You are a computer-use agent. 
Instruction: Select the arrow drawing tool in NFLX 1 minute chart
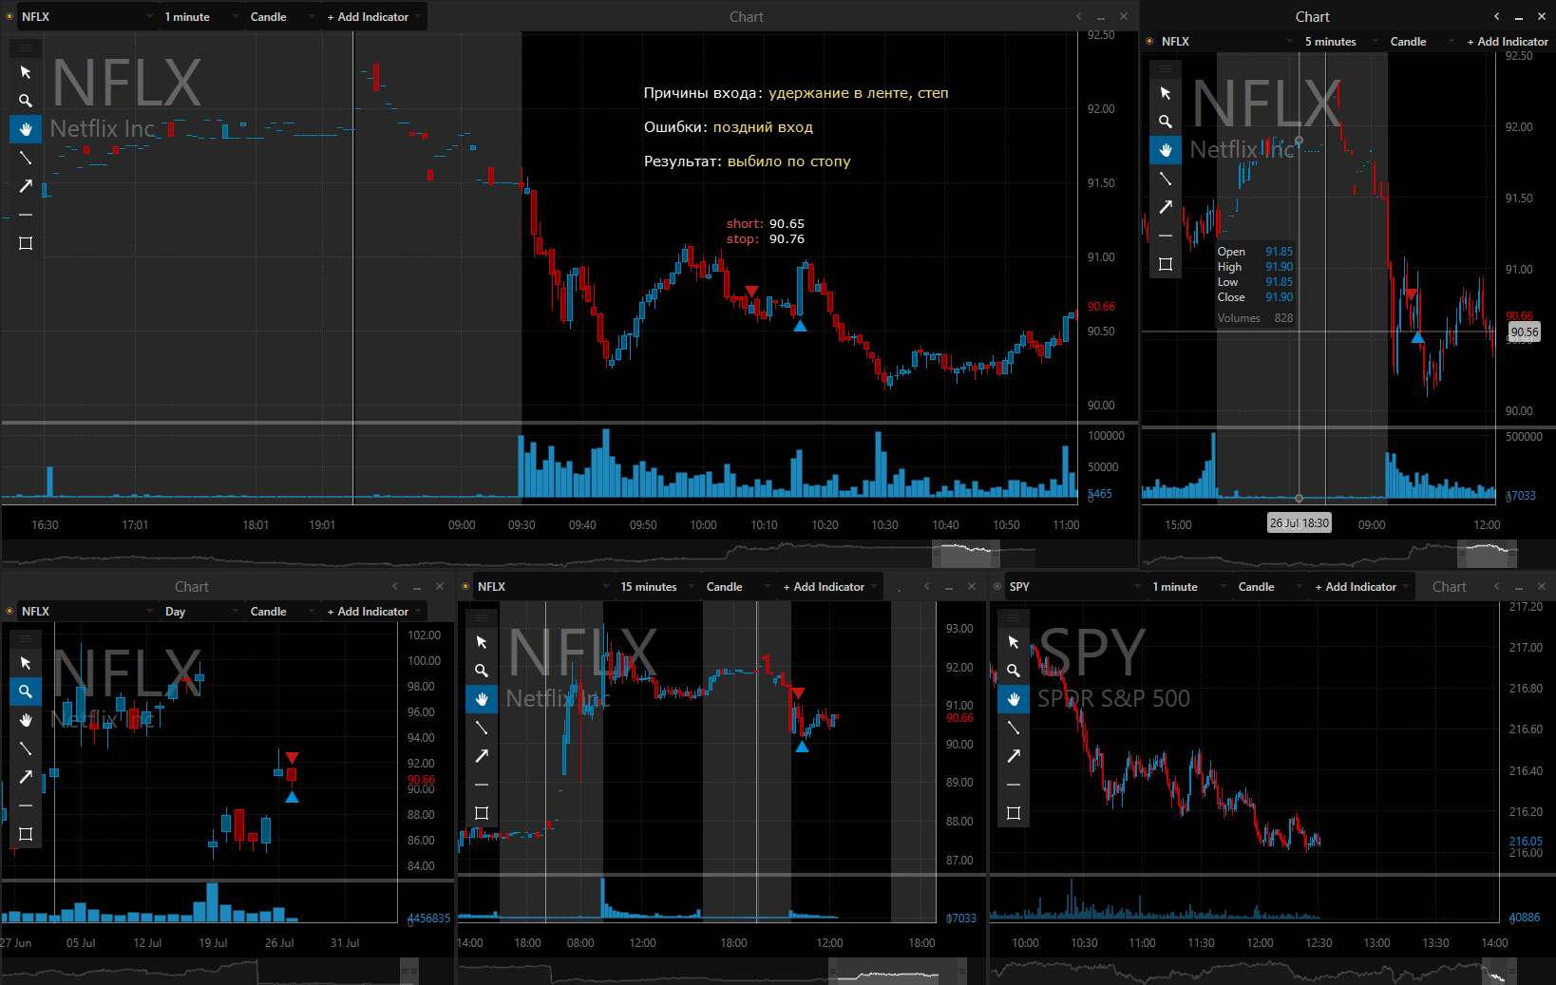point(26,186)
